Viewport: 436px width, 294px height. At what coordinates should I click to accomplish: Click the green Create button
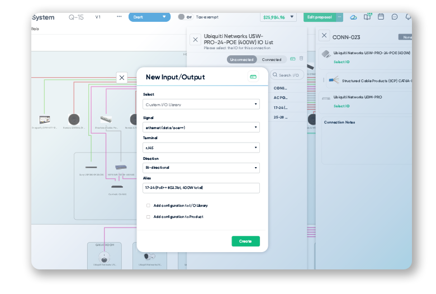[245, 241]
